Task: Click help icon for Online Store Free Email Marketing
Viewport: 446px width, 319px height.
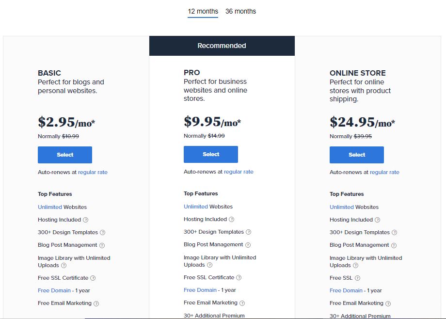Action: [x=388, y=303]
